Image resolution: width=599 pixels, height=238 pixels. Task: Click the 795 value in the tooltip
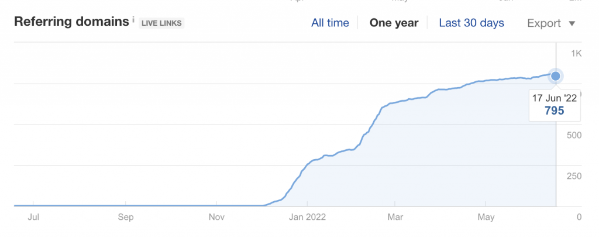(554, 111)
